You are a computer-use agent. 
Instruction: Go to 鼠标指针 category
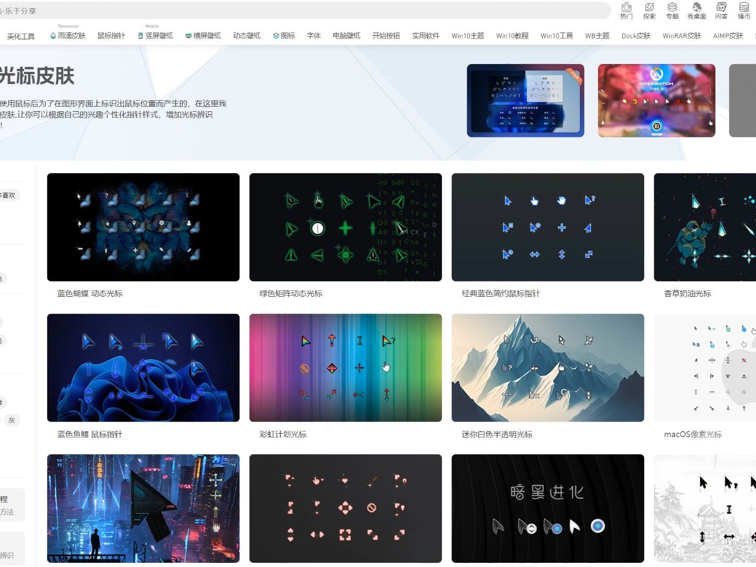click(111, 36)
